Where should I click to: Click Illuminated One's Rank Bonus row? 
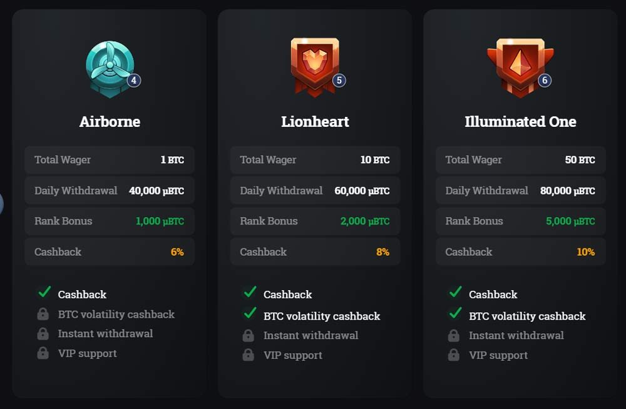521,221
